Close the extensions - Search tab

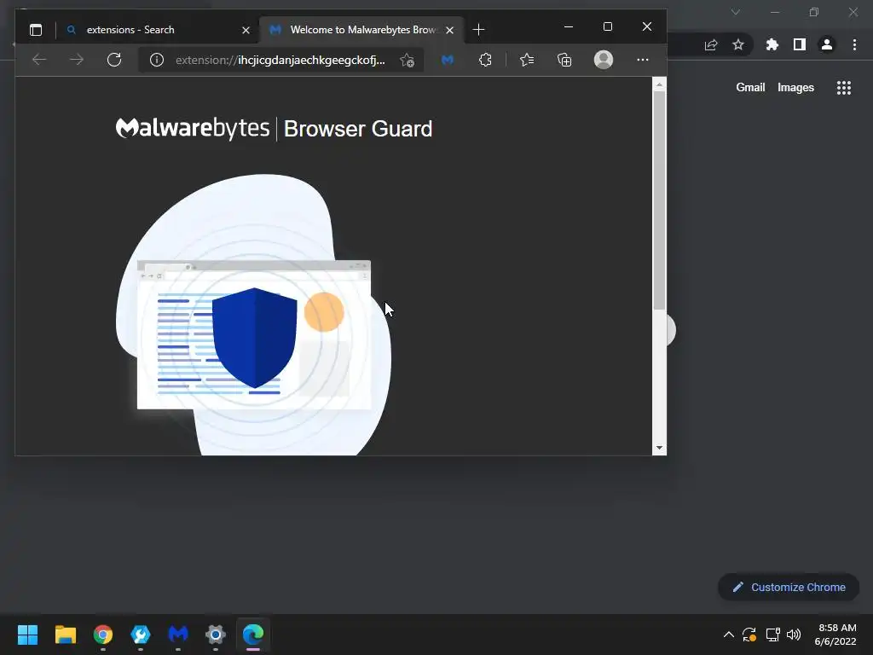tap(246, 30)
